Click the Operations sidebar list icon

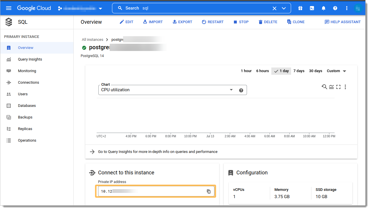point(9,140)
